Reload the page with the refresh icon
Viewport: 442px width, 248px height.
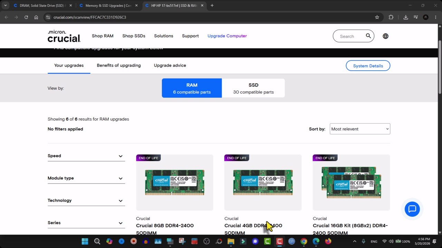click(26, 17)
